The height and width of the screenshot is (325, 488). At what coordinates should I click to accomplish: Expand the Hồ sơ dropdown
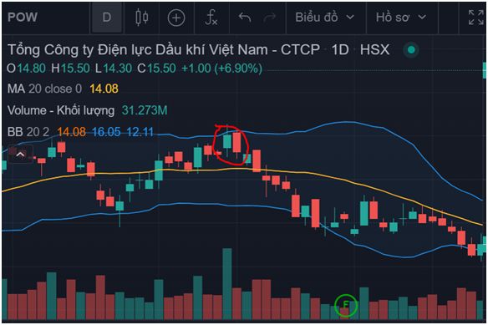pyautogui.click(x=401, y=17)
